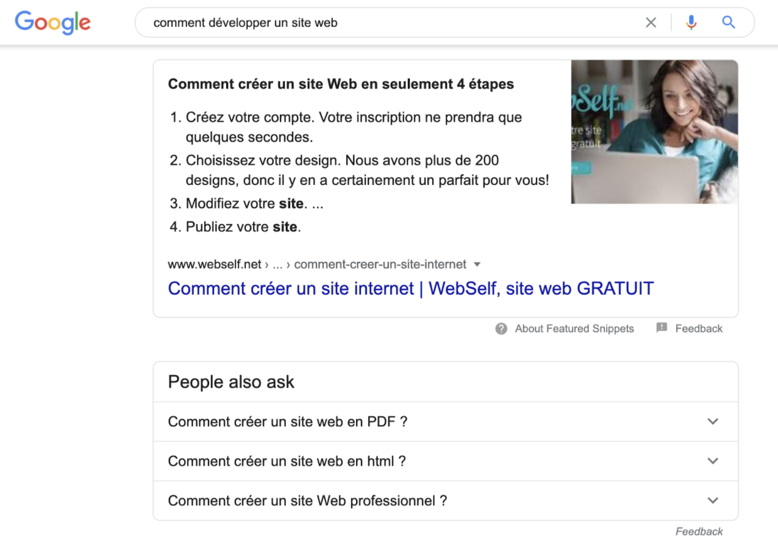Open the "Comment créer un site internet | WebSelf" link
The width and height of the screenshot is (778, 559).
[410, 288]
